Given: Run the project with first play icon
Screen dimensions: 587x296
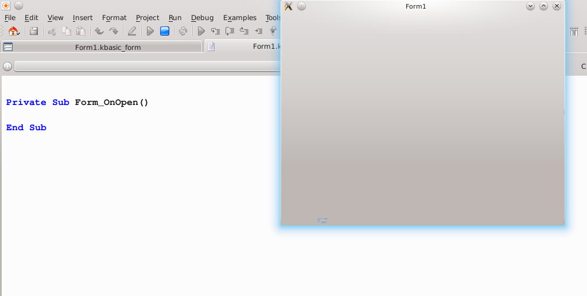Looking at the screenshot, I should tap(150, 31).
